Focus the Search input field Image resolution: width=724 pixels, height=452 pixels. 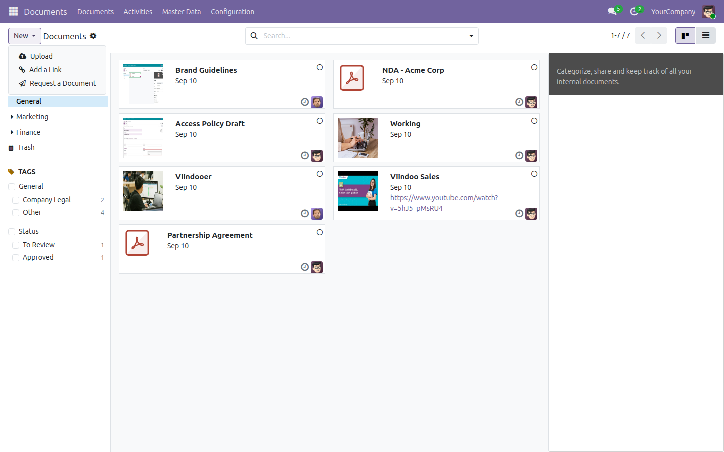click(362, 36)
